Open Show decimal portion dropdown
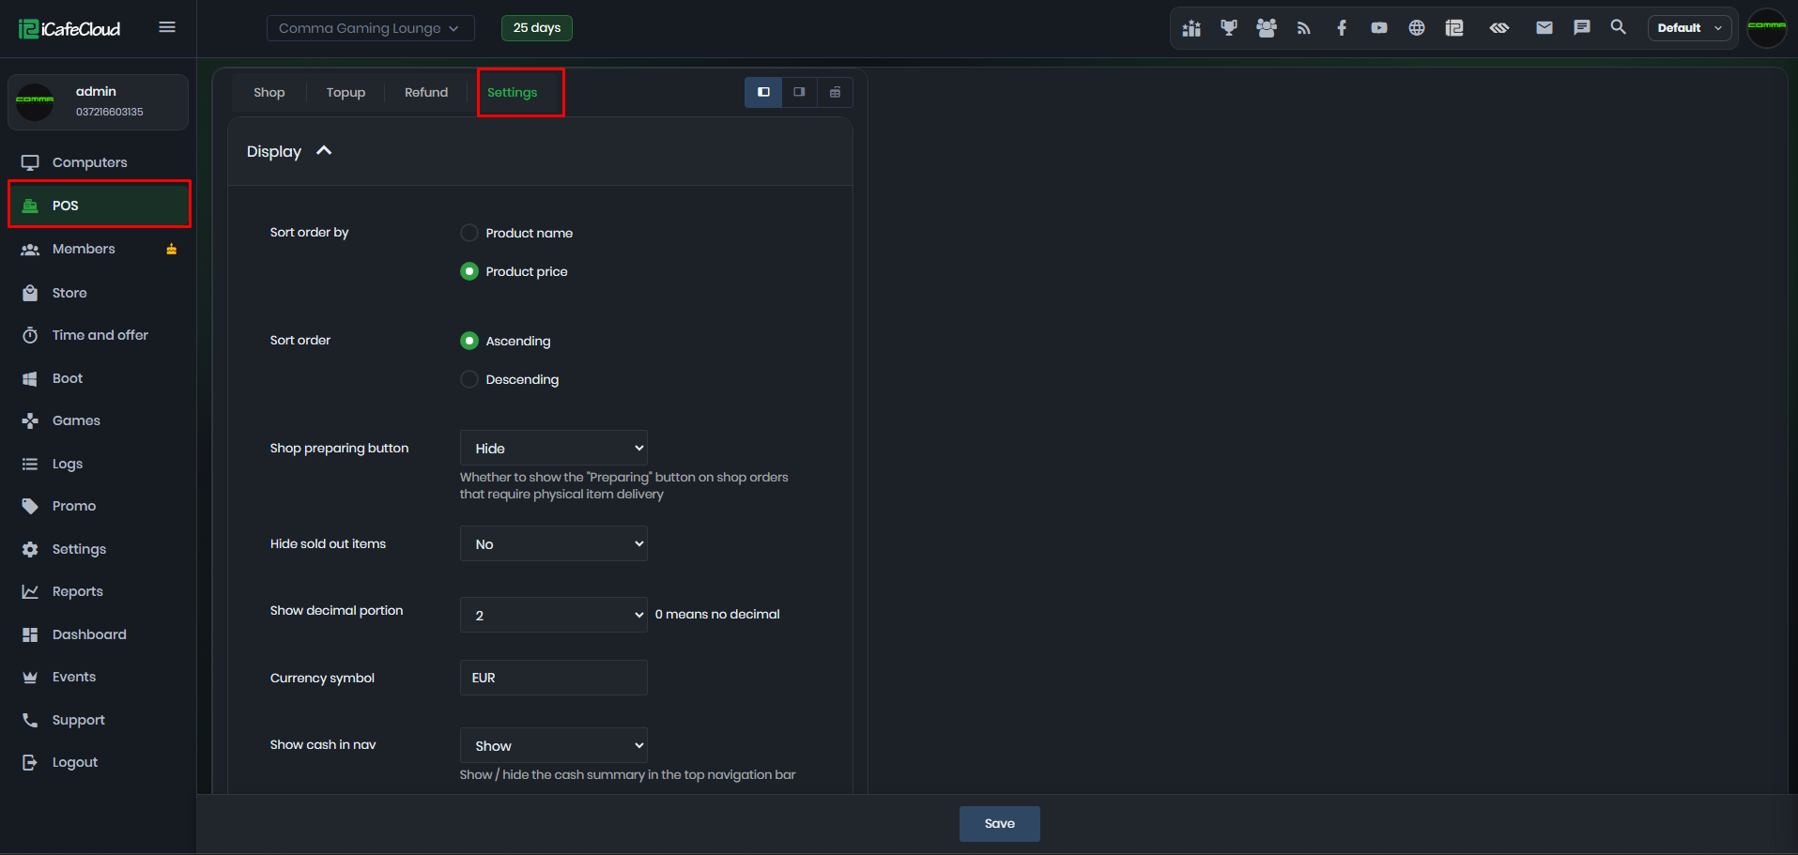 click(554, 615)
